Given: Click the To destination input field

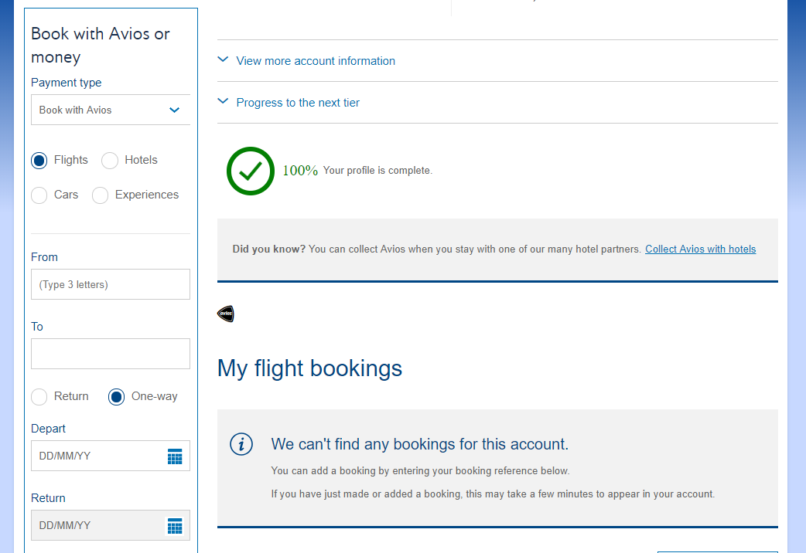Looking at the screenshot, I should click(x=111, y=354).
